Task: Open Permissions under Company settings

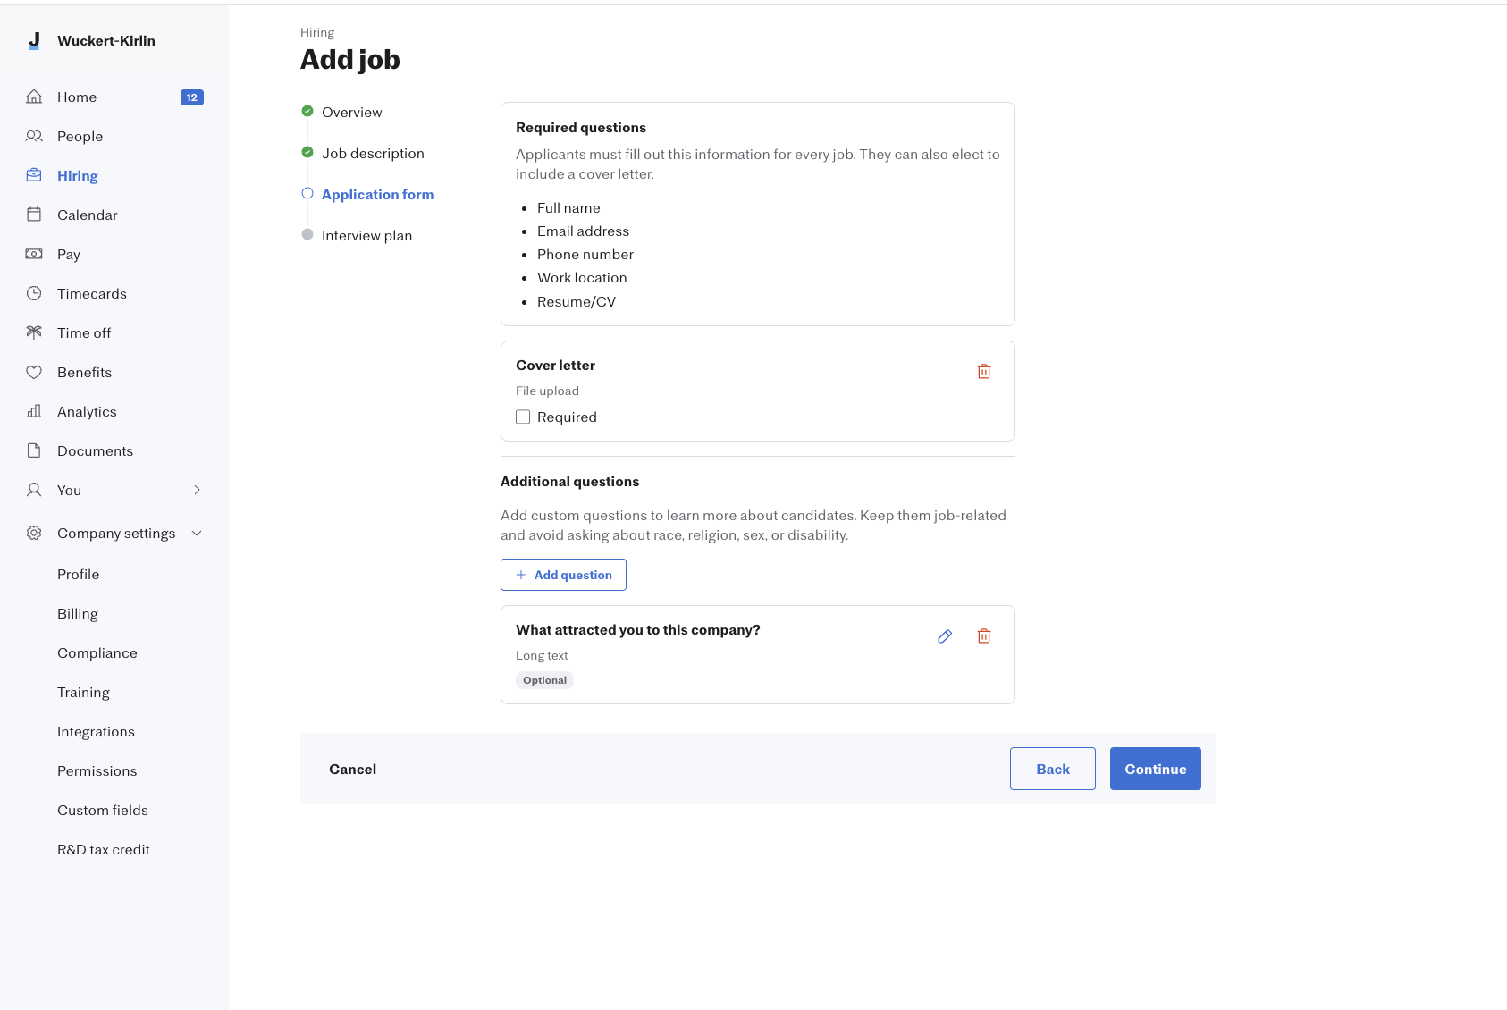Action: [x=97, y=770]
